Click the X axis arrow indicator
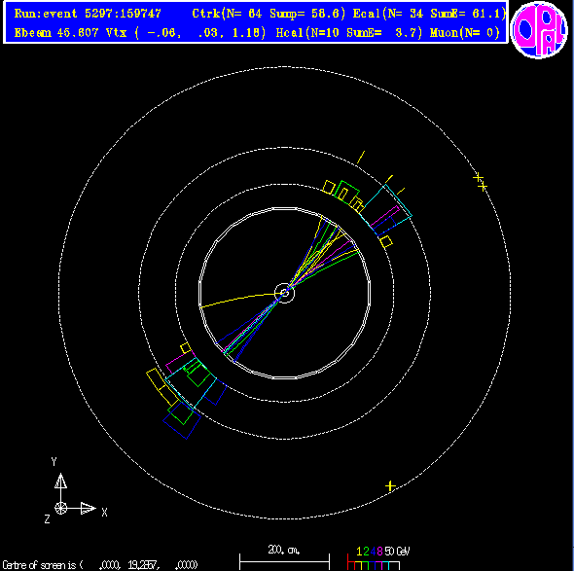Image resolution: width=574 pixels, height=571 pixels. click(x=88, y=508)
